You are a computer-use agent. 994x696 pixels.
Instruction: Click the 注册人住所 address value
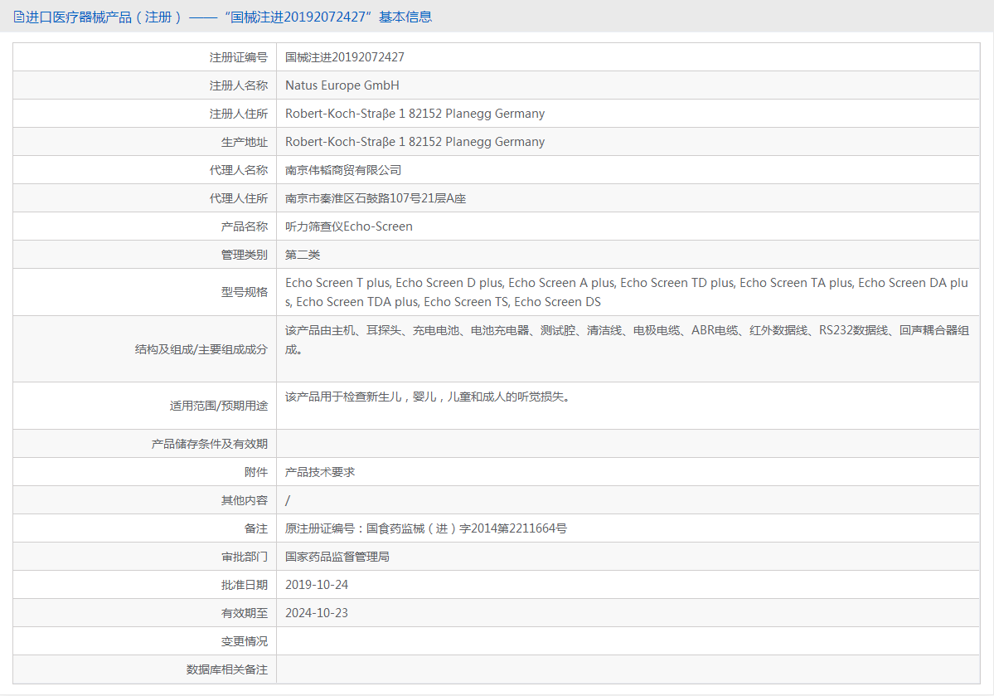[415, 114]
